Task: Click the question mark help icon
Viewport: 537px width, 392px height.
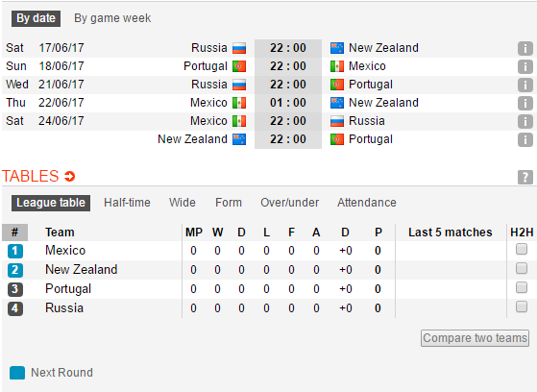Action: pyautogui.click(x=525, y=177)
